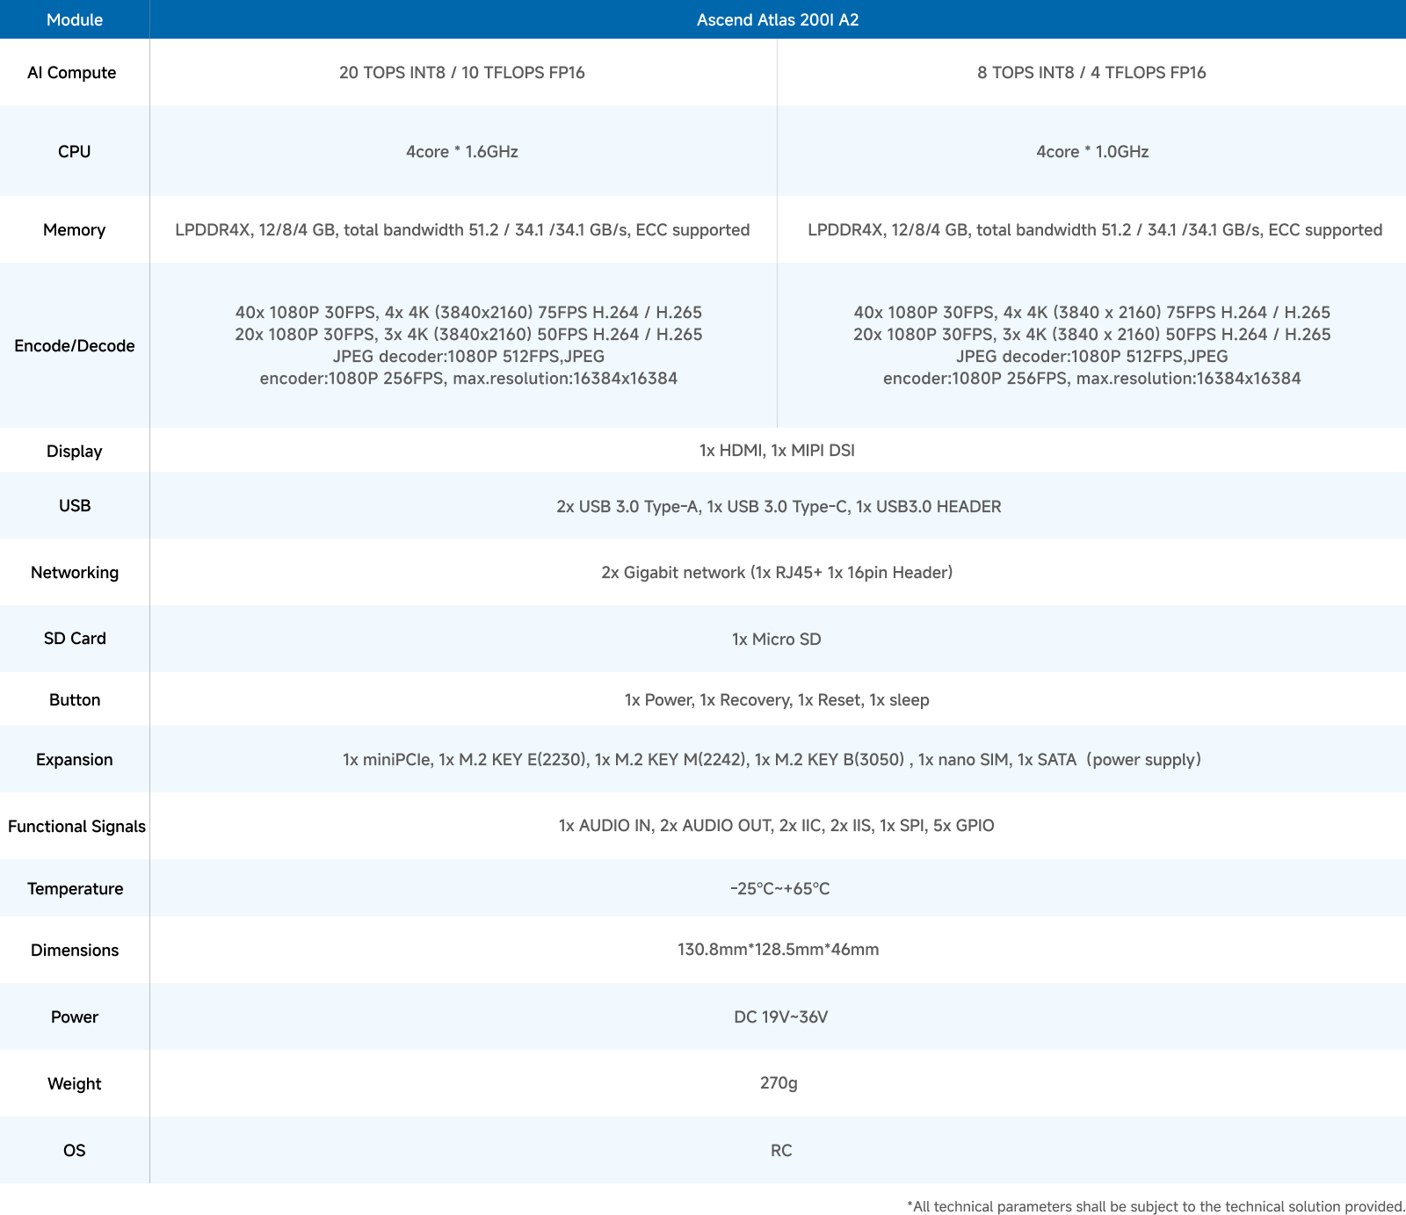Click the 'Dimensions' row label
Viewport: 1406px width, 1215px height.
[x=75, y=951]
